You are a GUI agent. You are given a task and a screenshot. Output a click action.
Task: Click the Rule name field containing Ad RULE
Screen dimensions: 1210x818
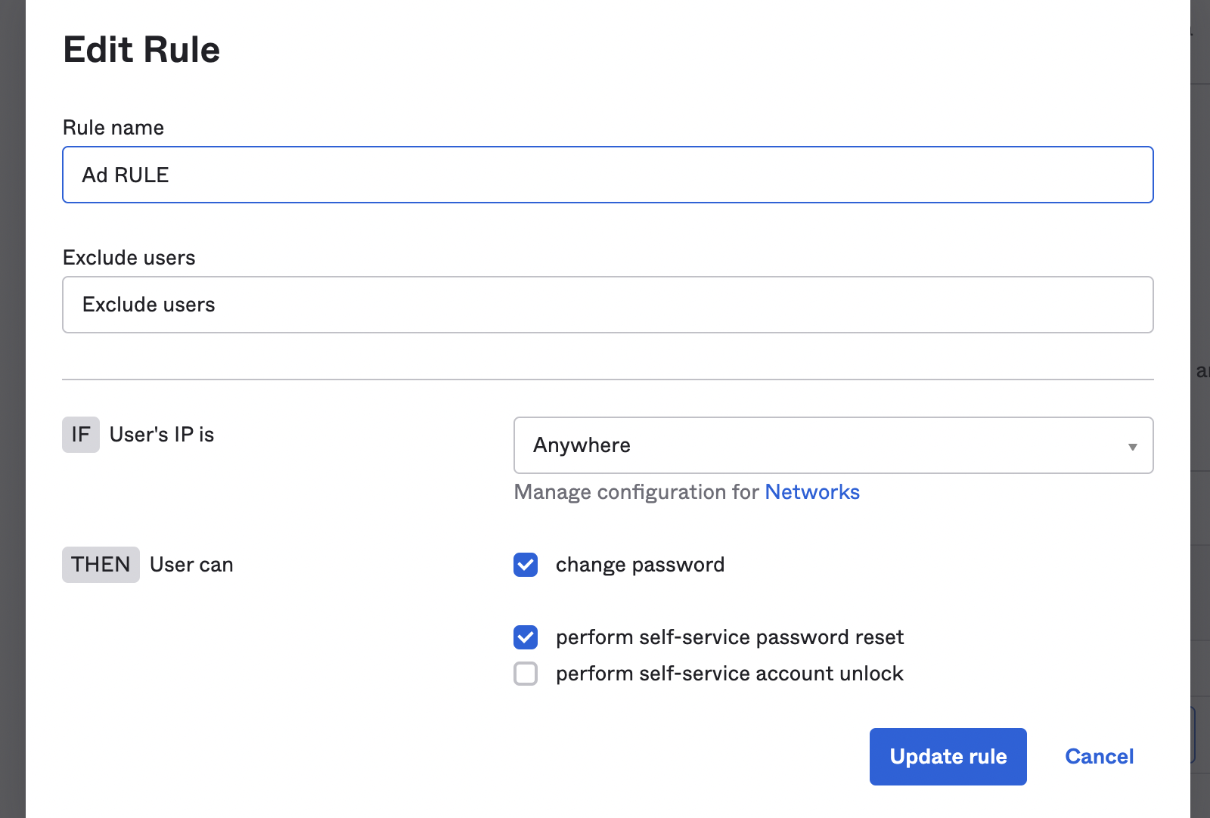pos(607,175)
